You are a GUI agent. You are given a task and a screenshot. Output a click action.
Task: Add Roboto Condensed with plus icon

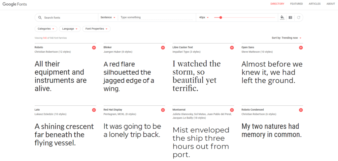[301, 110]
